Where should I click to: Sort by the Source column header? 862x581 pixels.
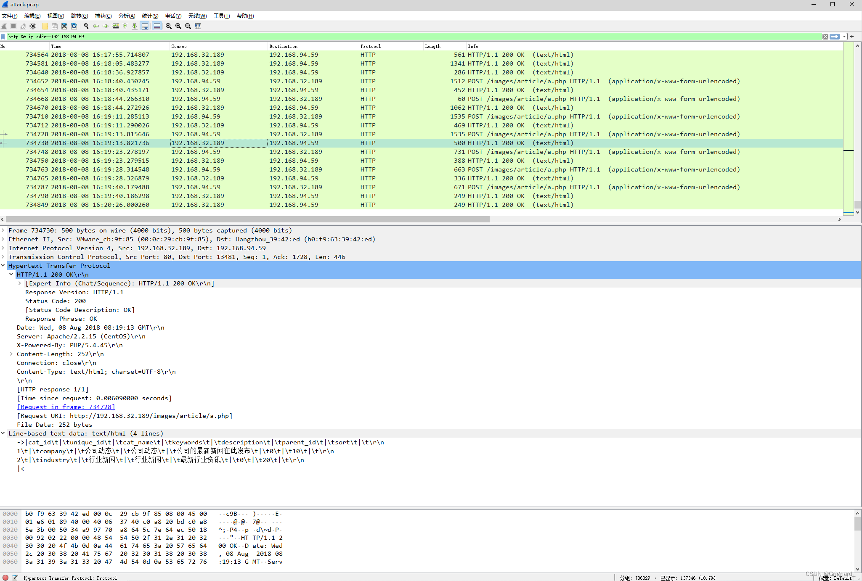click(218, 46)
